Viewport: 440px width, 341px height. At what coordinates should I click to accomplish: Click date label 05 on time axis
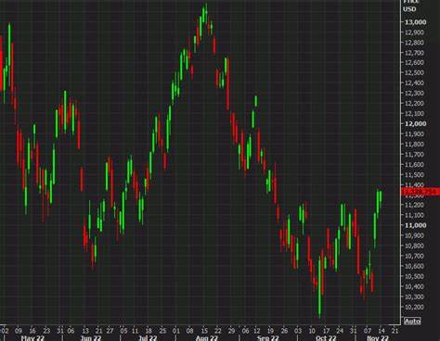(x=123, y=331)
